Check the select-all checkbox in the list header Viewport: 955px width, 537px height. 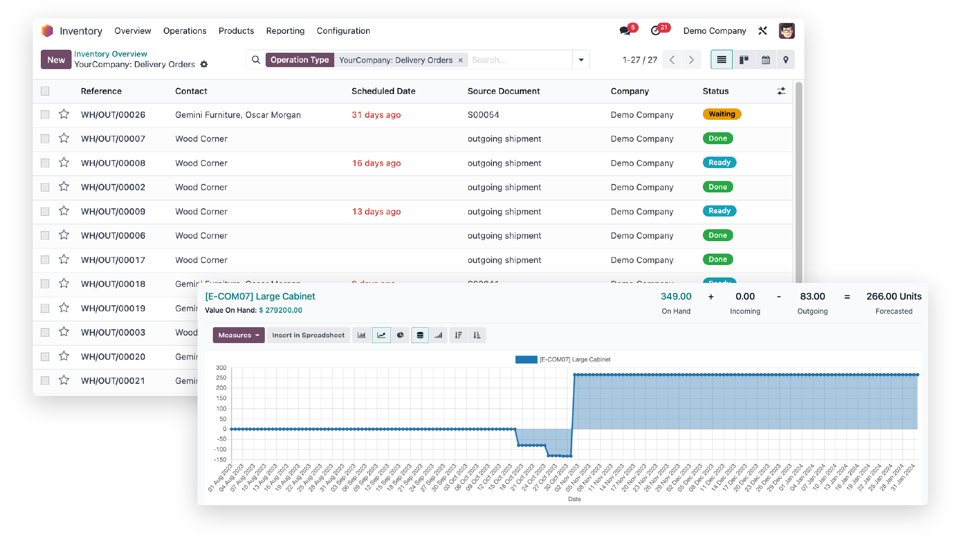(x=45, y=91)
